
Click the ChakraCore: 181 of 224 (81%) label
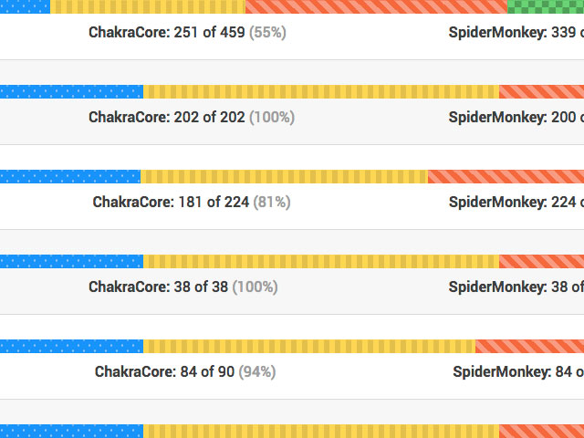click(192, 203)
